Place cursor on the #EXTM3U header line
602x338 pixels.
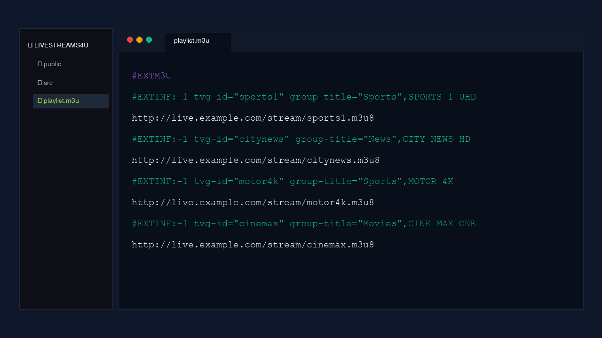pyautogui.click(x=151, y=76)
